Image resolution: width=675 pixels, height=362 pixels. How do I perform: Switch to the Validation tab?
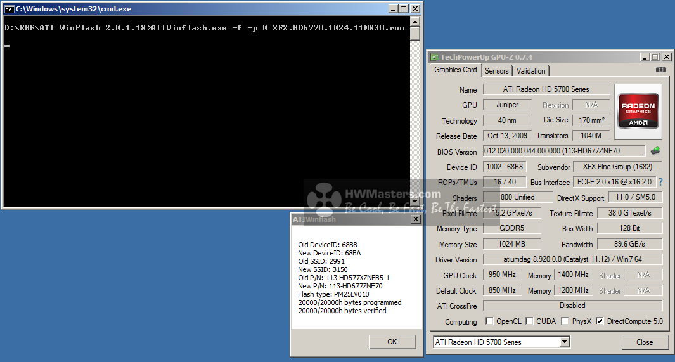[530, 71]
